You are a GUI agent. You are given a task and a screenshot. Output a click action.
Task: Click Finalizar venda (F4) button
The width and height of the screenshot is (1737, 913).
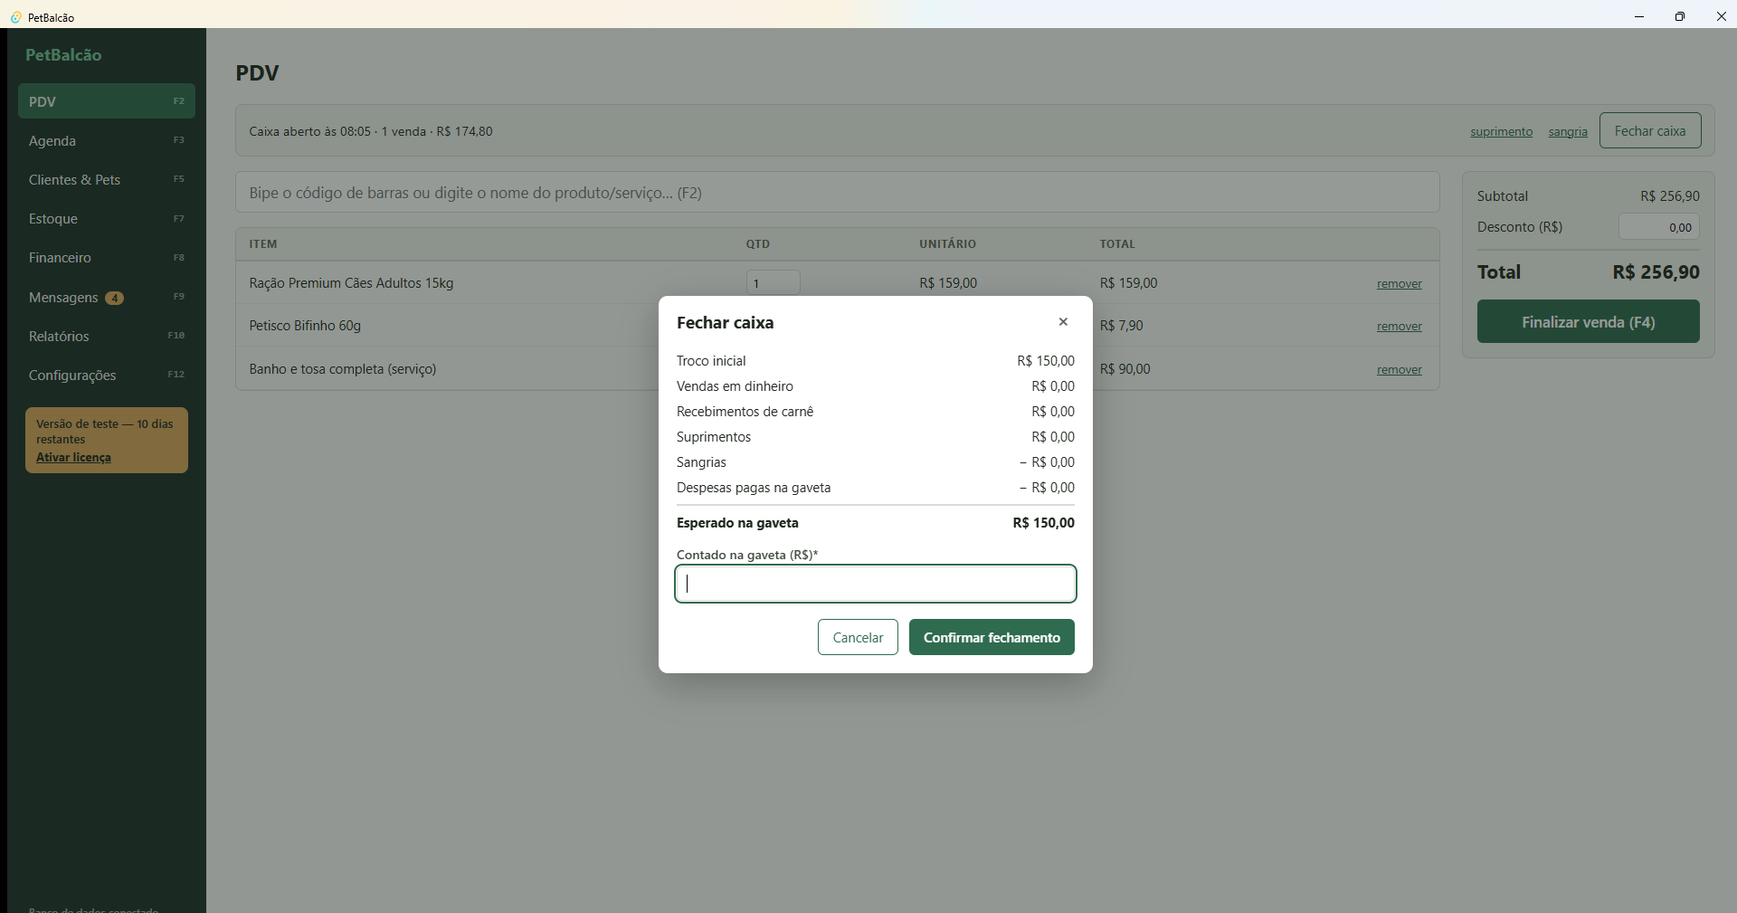click(1588, 321)
